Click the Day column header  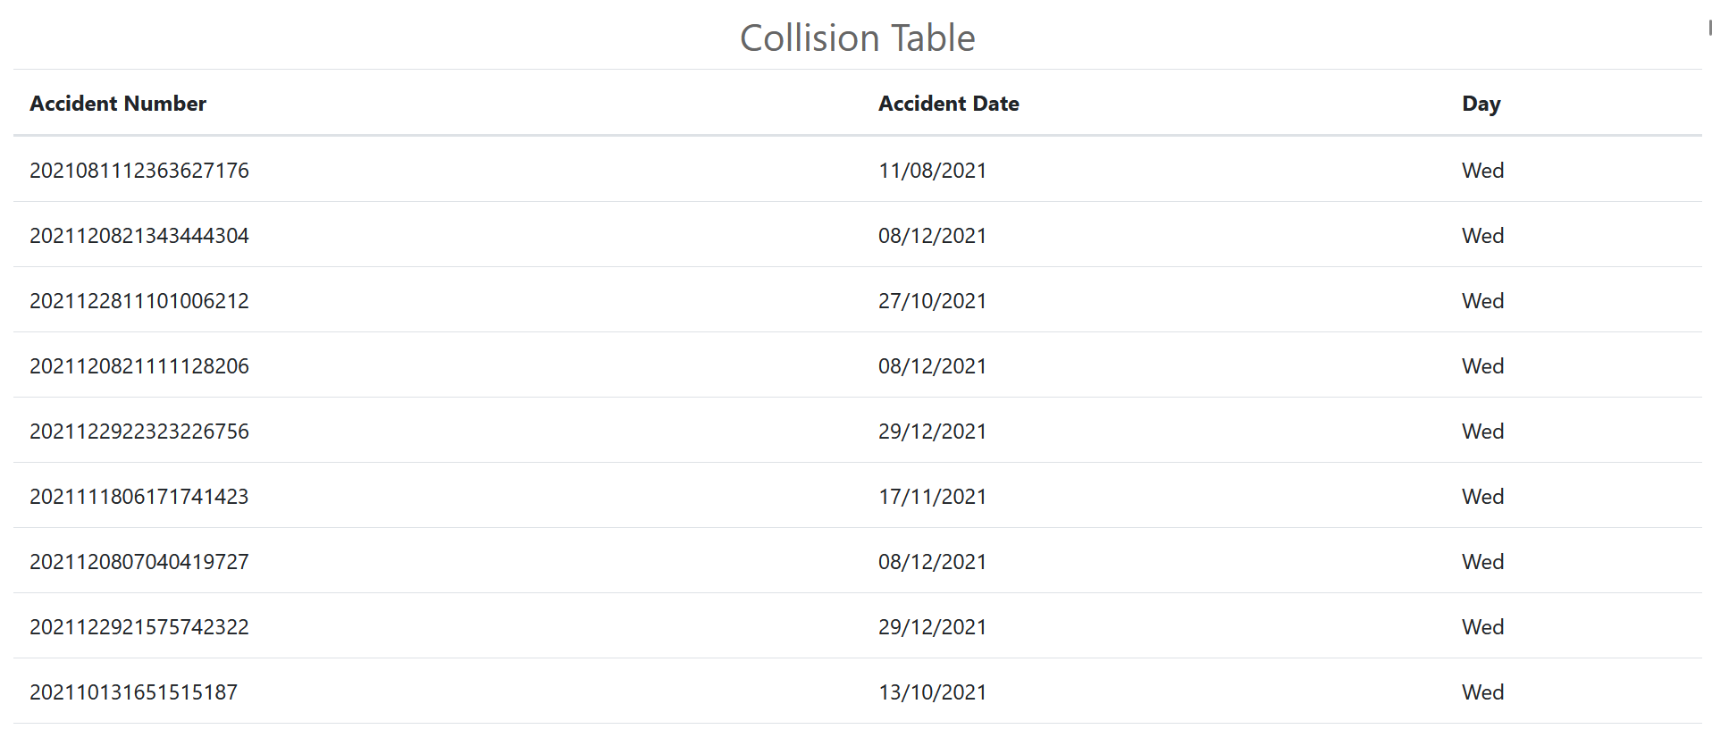[x=1481, y=104]
